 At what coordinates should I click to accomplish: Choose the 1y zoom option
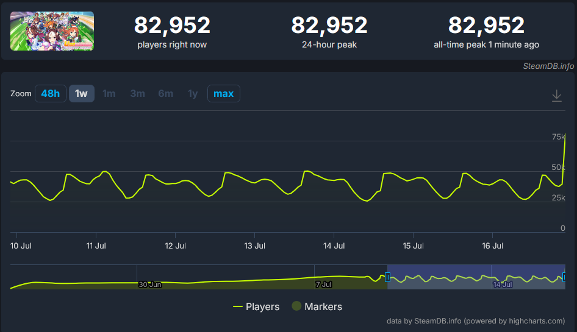click(193, 93)
